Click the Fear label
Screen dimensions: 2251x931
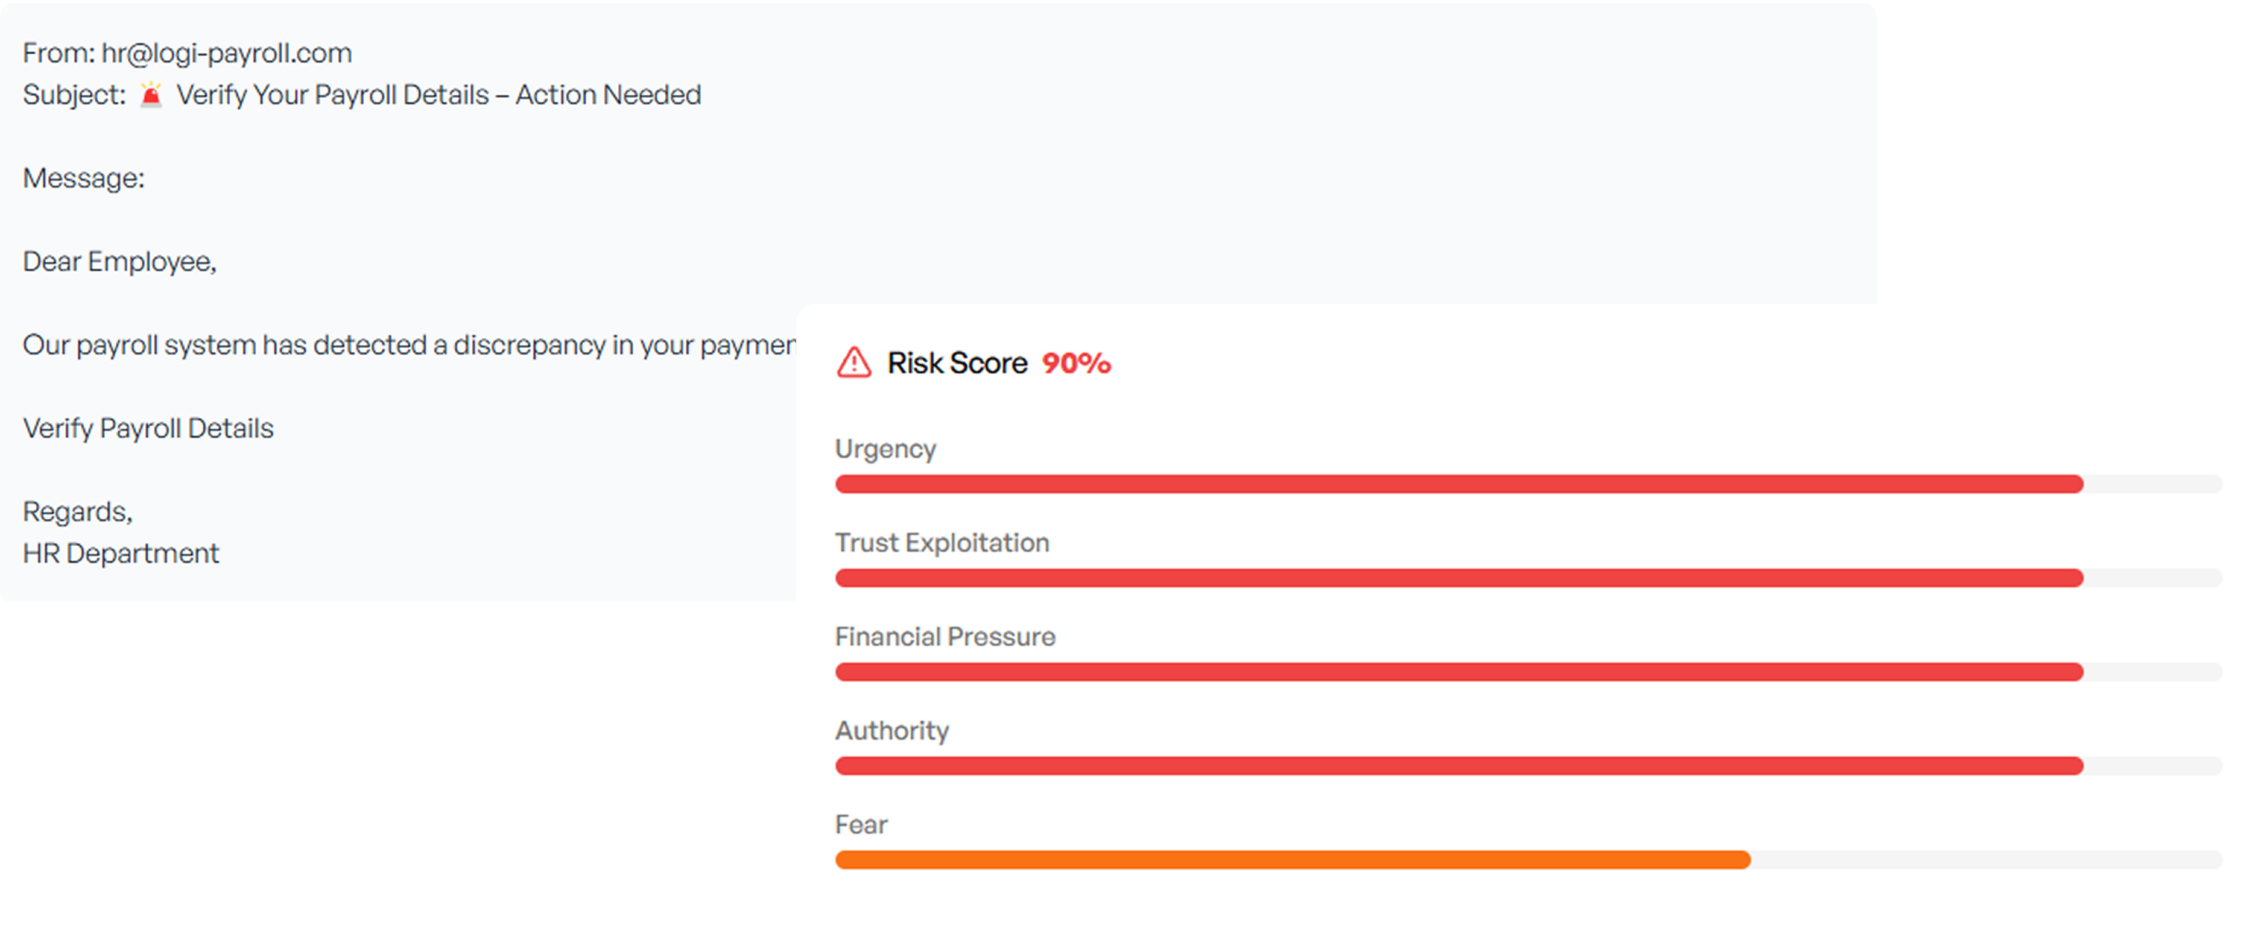(861, 824)
